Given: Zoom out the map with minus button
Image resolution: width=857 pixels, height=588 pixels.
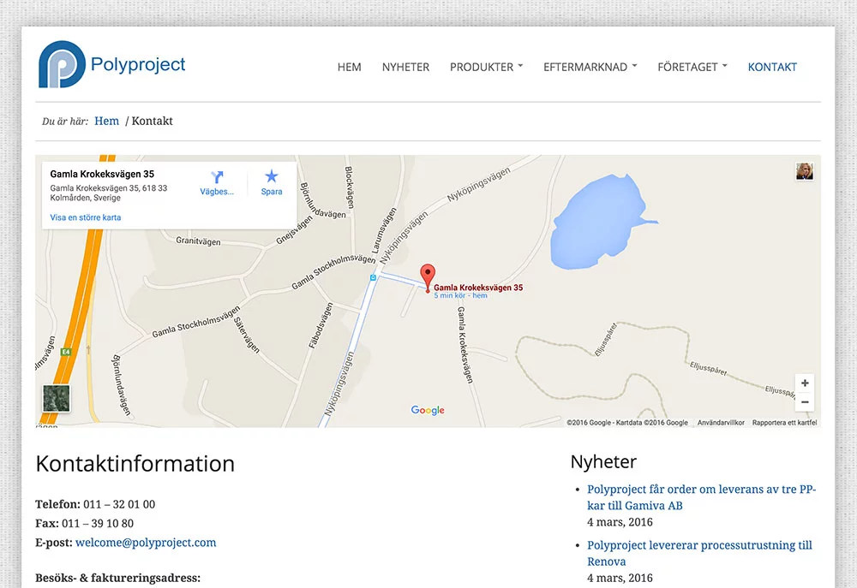Looking at the screenshot, I should (x=805, y=402).
